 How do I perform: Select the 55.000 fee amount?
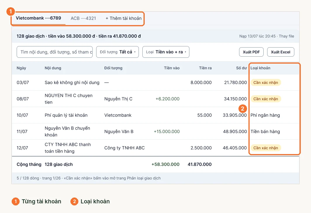pos(205,115)
